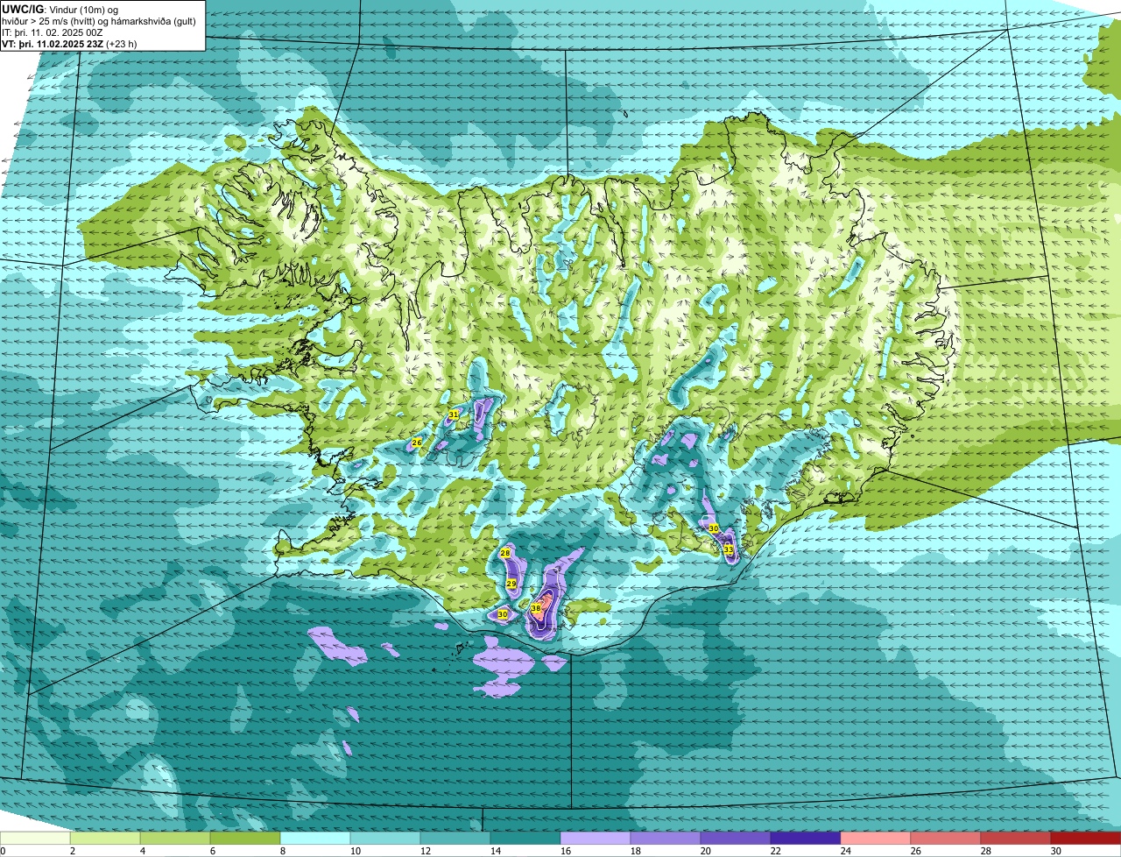Click the 24–26 m/s light pink legend swatch
The image size is (1121, 857).
coord(876,838)
